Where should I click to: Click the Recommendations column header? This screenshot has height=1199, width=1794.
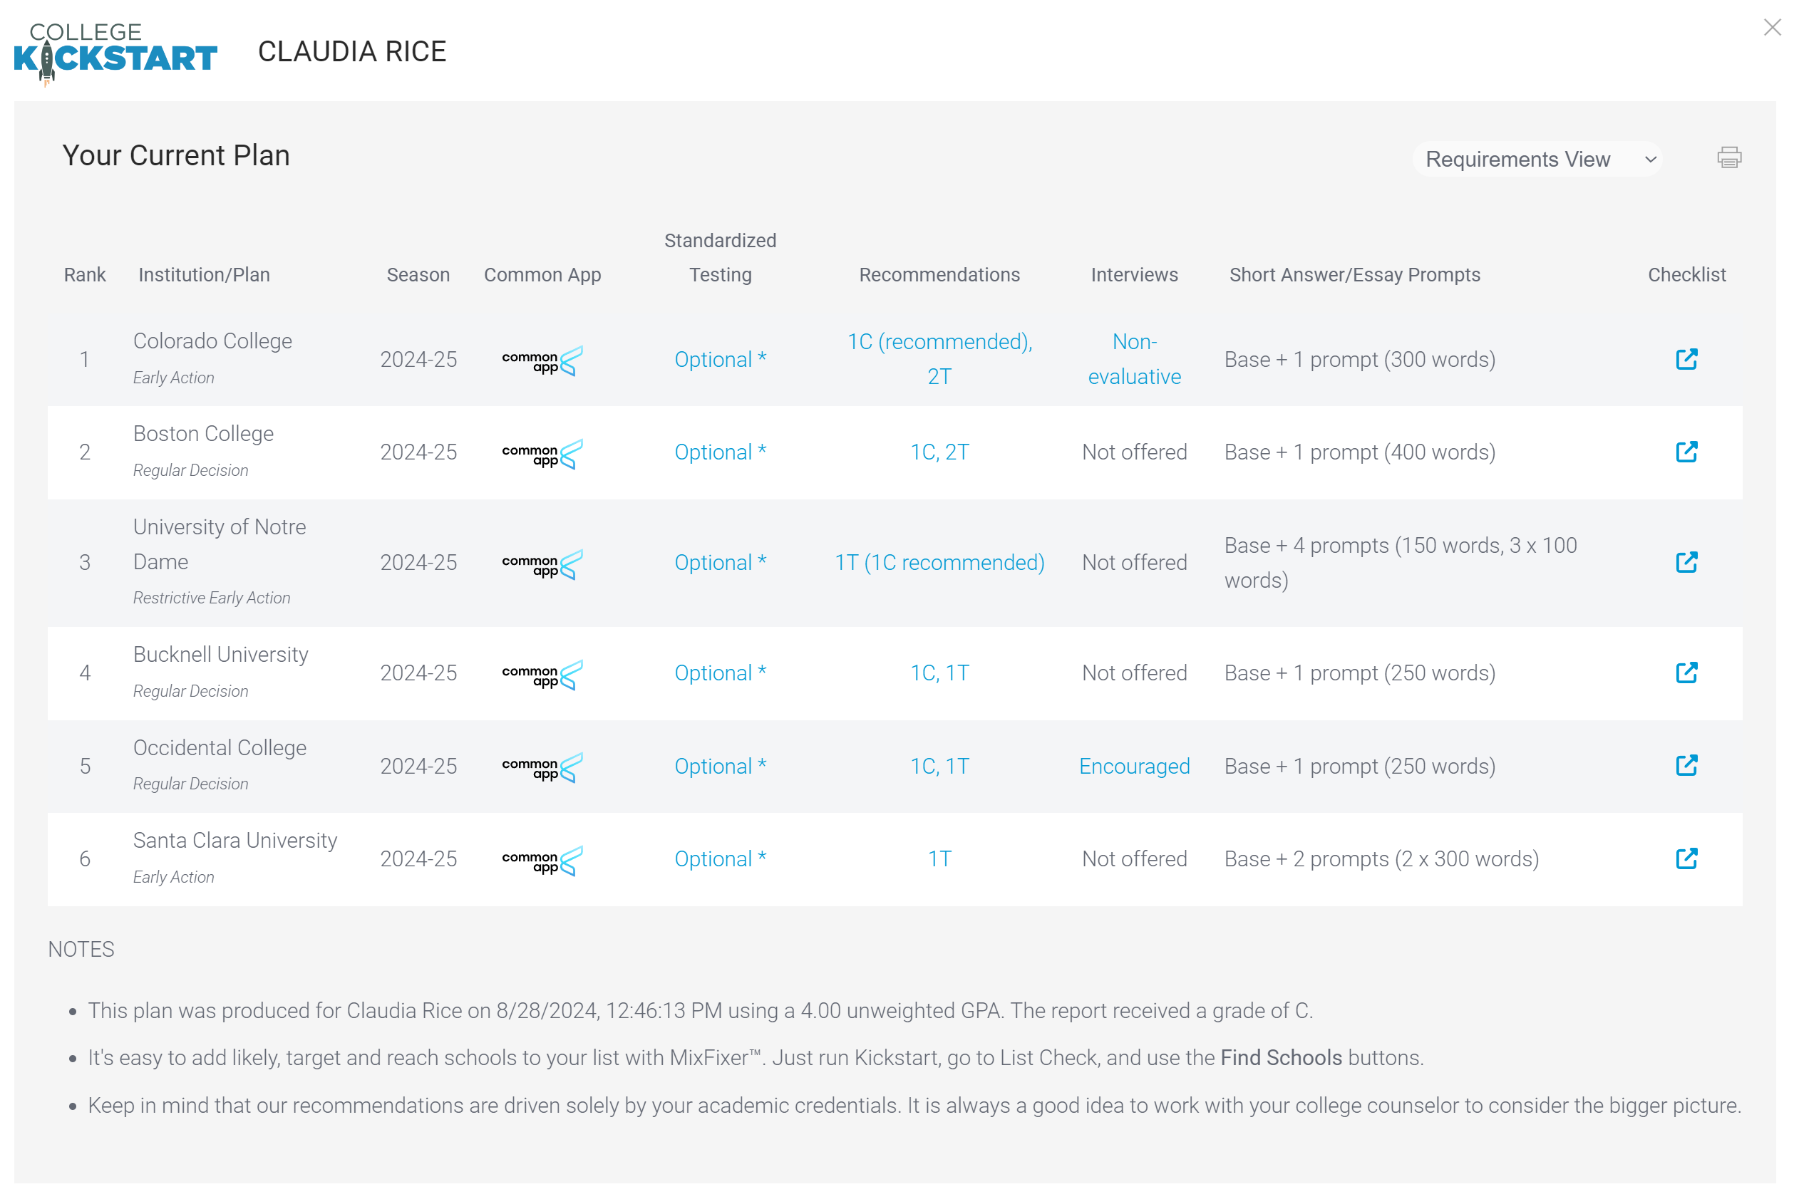pos(939,274)
